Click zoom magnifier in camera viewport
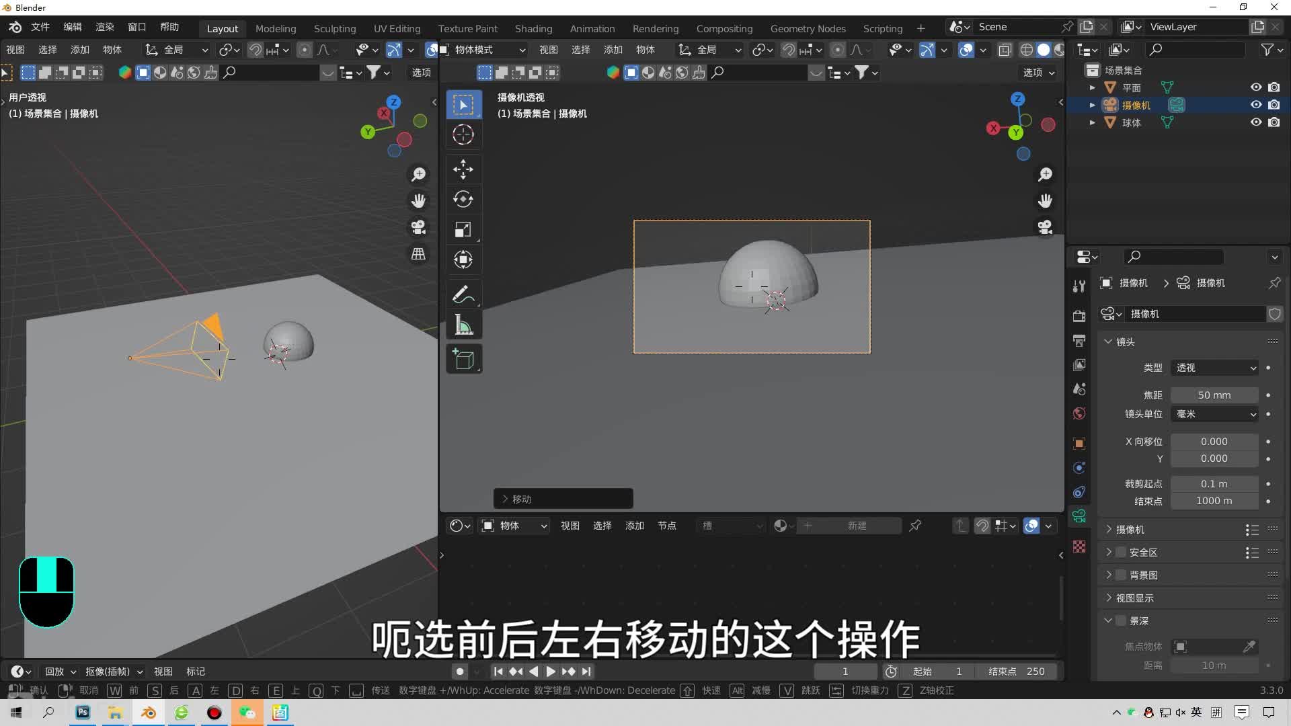Screen dimensions: 1291x726 click(1045, 174)
